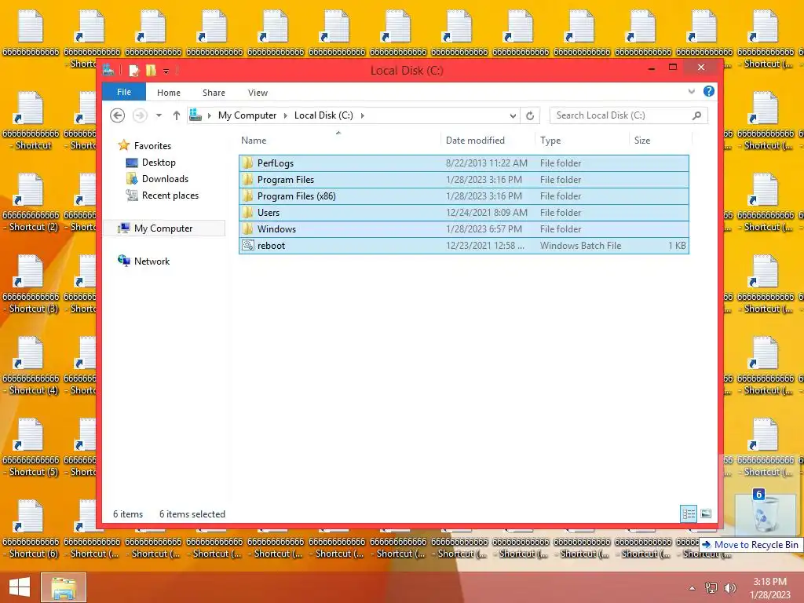This screenshot has height=603, width=804.
Task: Select the Program Files folder icon
Action: 247,180
